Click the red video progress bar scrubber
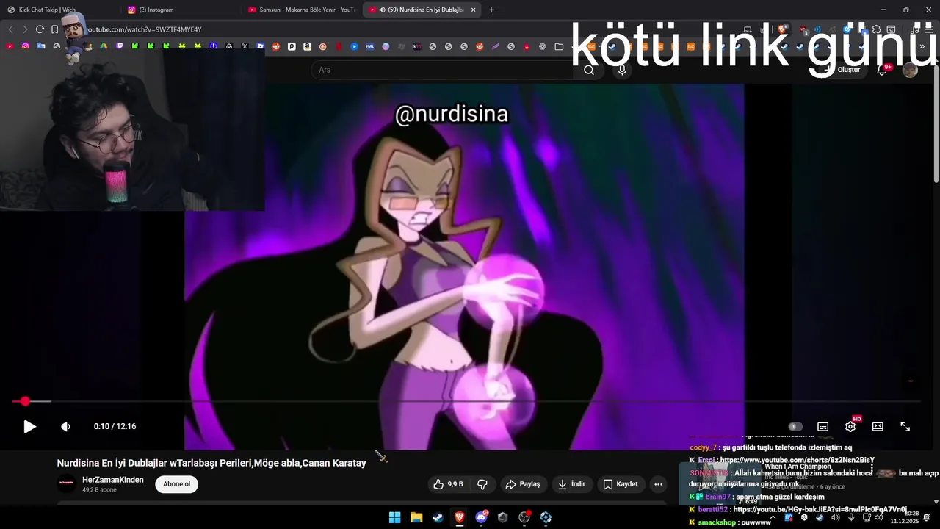Screen dimensions: 940x529 tap(26, 401)
